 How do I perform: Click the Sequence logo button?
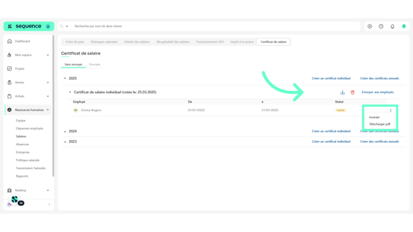click(29, 26)
